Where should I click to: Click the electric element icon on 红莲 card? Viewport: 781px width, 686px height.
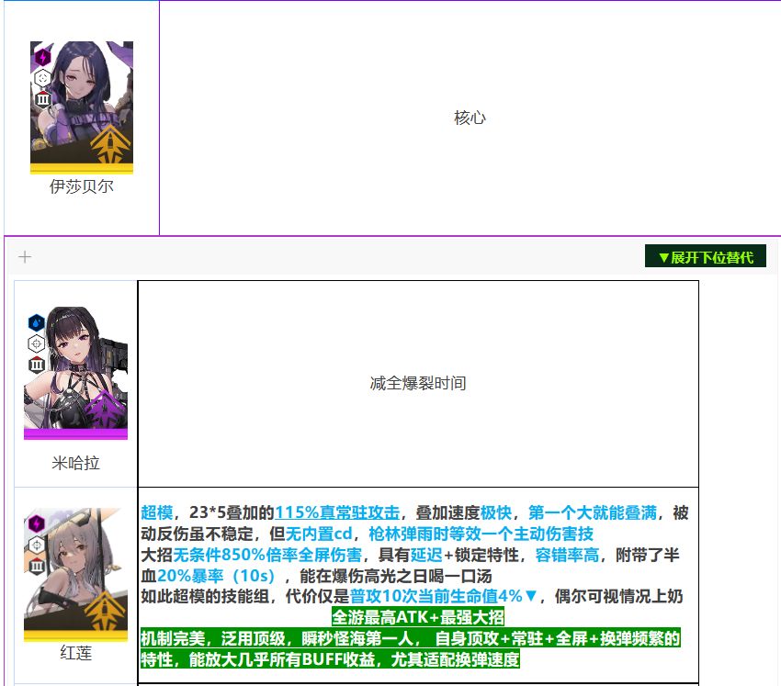tap(37, 523)
